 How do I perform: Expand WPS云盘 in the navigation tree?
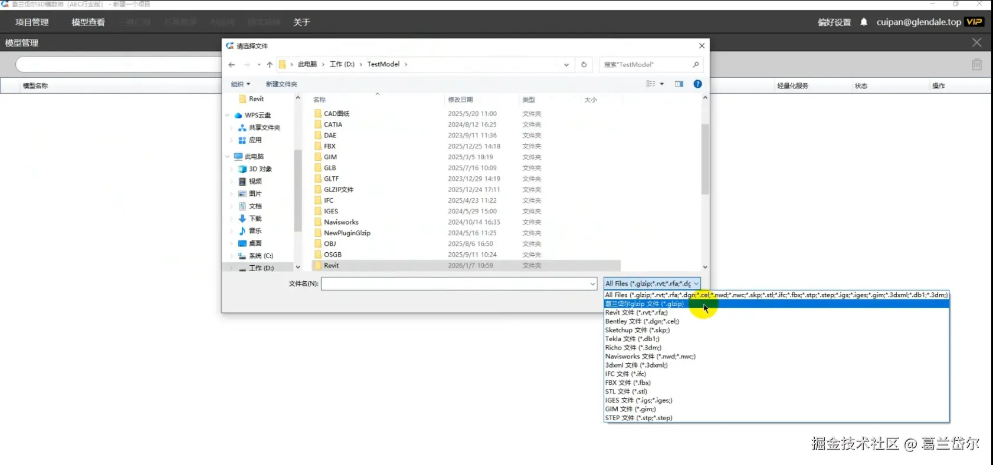(227, 115)
